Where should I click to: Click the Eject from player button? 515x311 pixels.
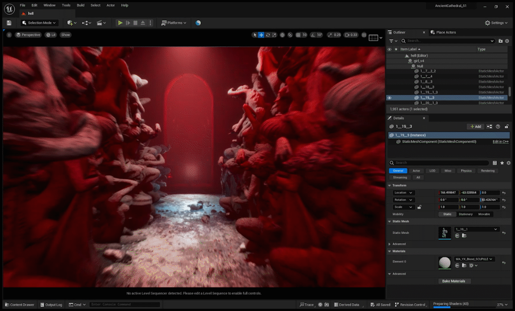pyautogui.click(x=143, y=23)
